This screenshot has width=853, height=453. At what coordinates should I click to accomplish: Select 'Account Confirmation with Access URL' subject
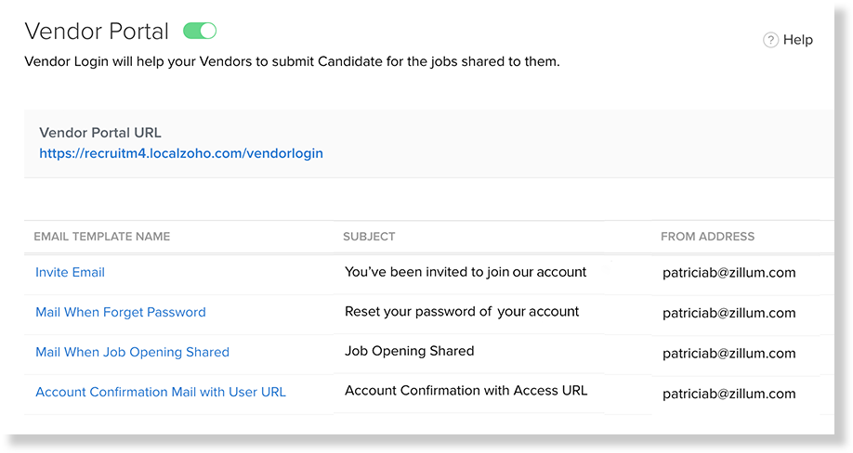tap(466, 391)
